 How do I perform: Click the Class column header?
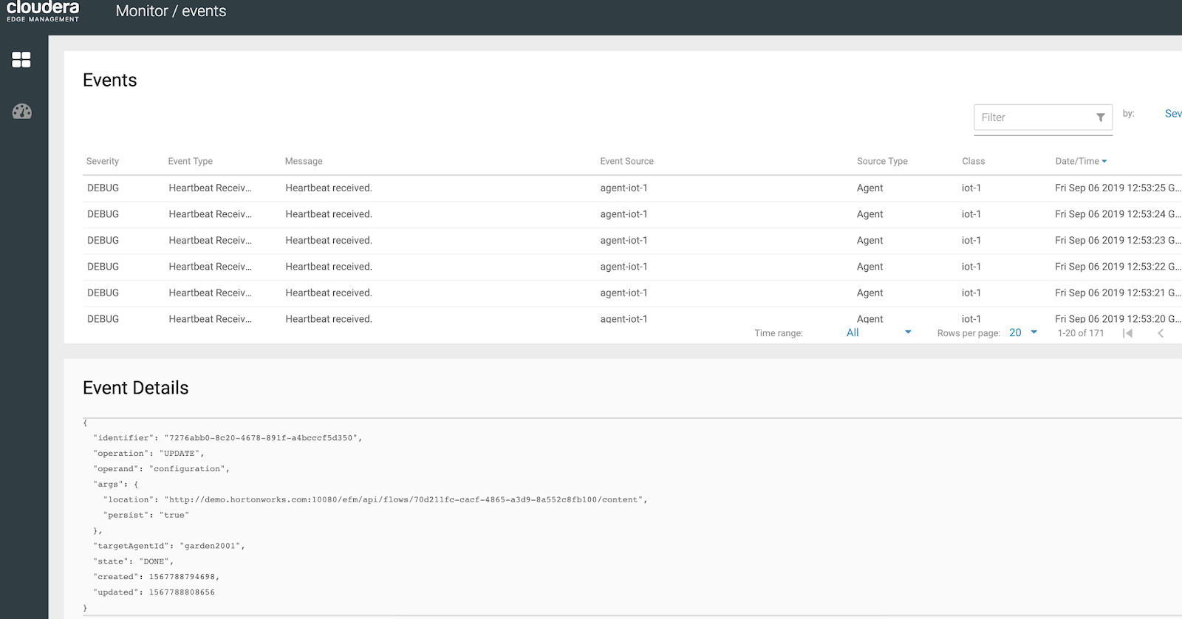coord(973,161)
